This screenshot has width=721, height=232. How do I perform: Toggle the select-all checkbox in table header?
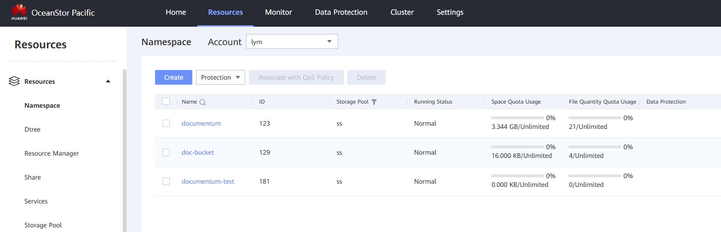(x=166, y=101)
